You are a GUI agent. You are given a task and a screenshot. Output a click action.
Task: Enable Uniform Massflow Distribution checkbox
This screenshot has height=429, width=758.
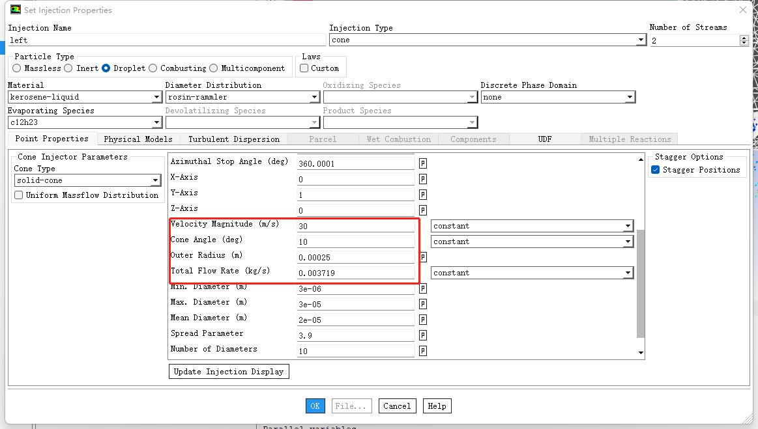[19, 195]
